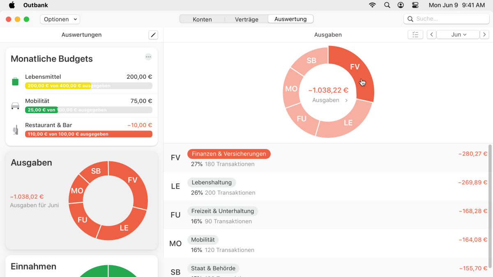Click the MO segment in the large donut chart
Viewport: 493px width, 277px height.
click(291, 89)
